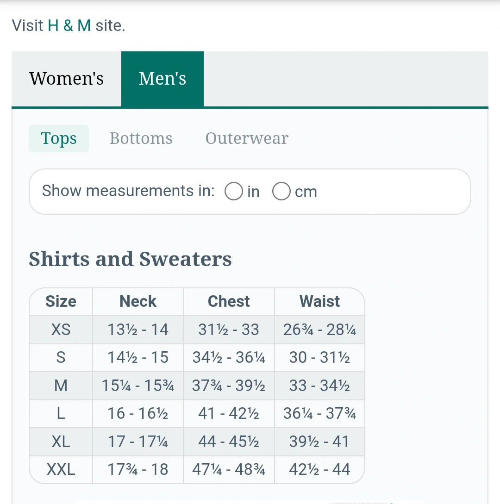Image resolution: width=500 pixels, height=504 pixels.
Task: Click the Waist column header
Action: click(319, 301)
